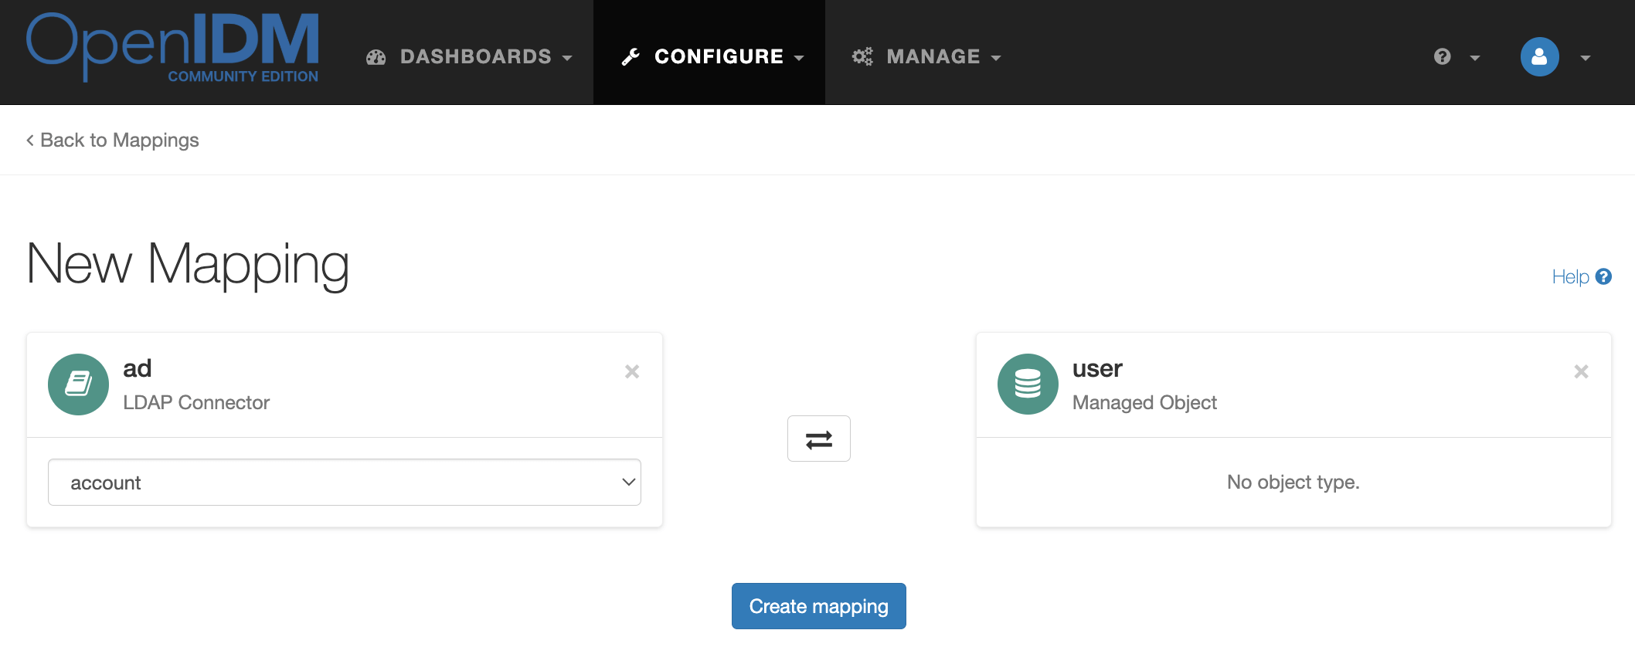Image resolution: width=1635 pixels, height=647 pixels.
Task: Expand the caret next to navbar help icon
Action: (x=1475, y=58)
